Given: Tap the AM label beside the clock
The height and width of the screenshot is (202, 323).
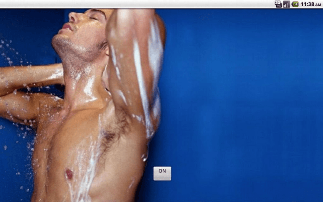Looking at the screenshot, I should click(318, 5).
